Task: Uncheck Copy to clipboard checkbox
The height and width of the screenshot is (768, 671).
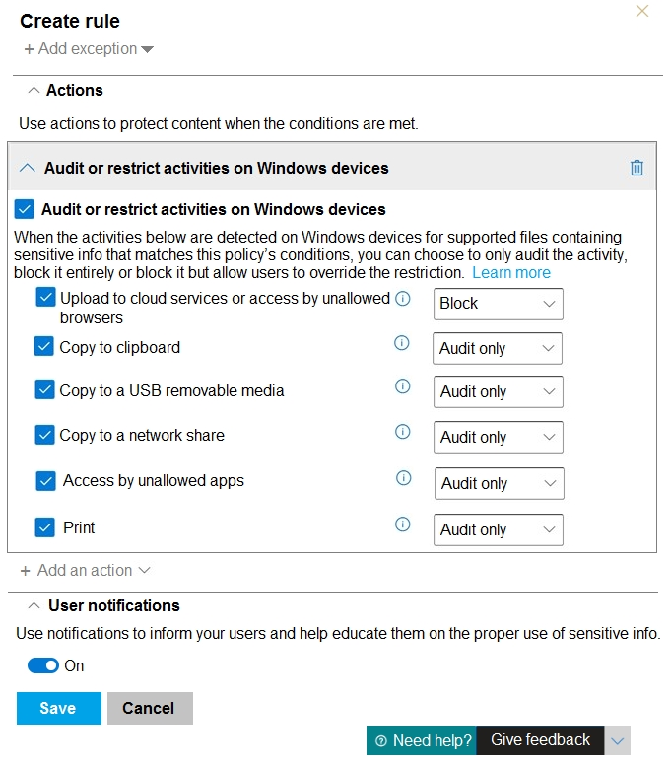Action: click(x=44, y=346)
